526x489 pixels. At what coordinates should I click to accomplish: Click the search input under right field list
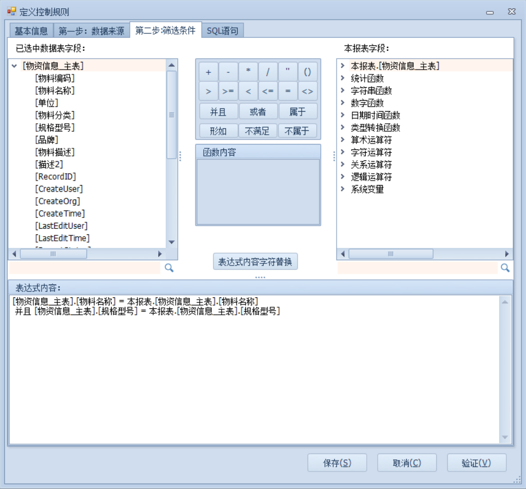tap(417, 268)
